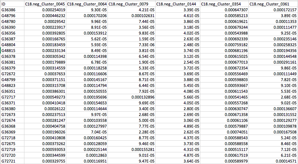Click row ID cell G36381
The height and width of the screenshot is (164, 298).
tap(12, 62)
